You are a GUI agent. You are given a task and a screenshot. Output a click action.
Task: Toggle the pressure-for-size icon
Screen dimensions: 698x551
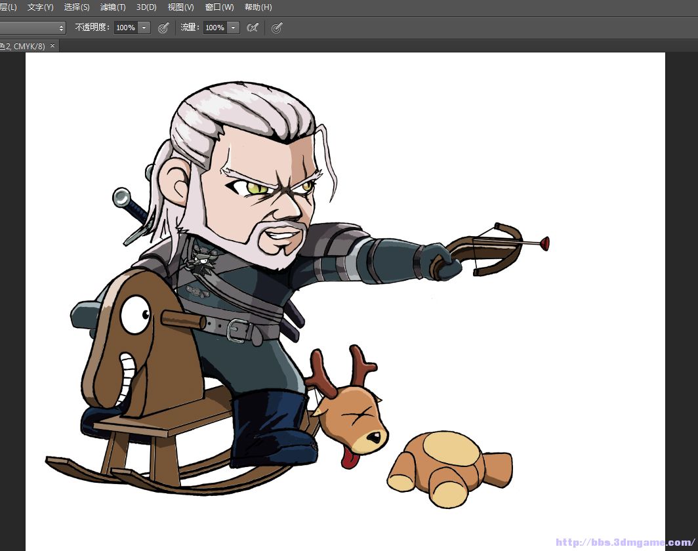click(277, 28)
